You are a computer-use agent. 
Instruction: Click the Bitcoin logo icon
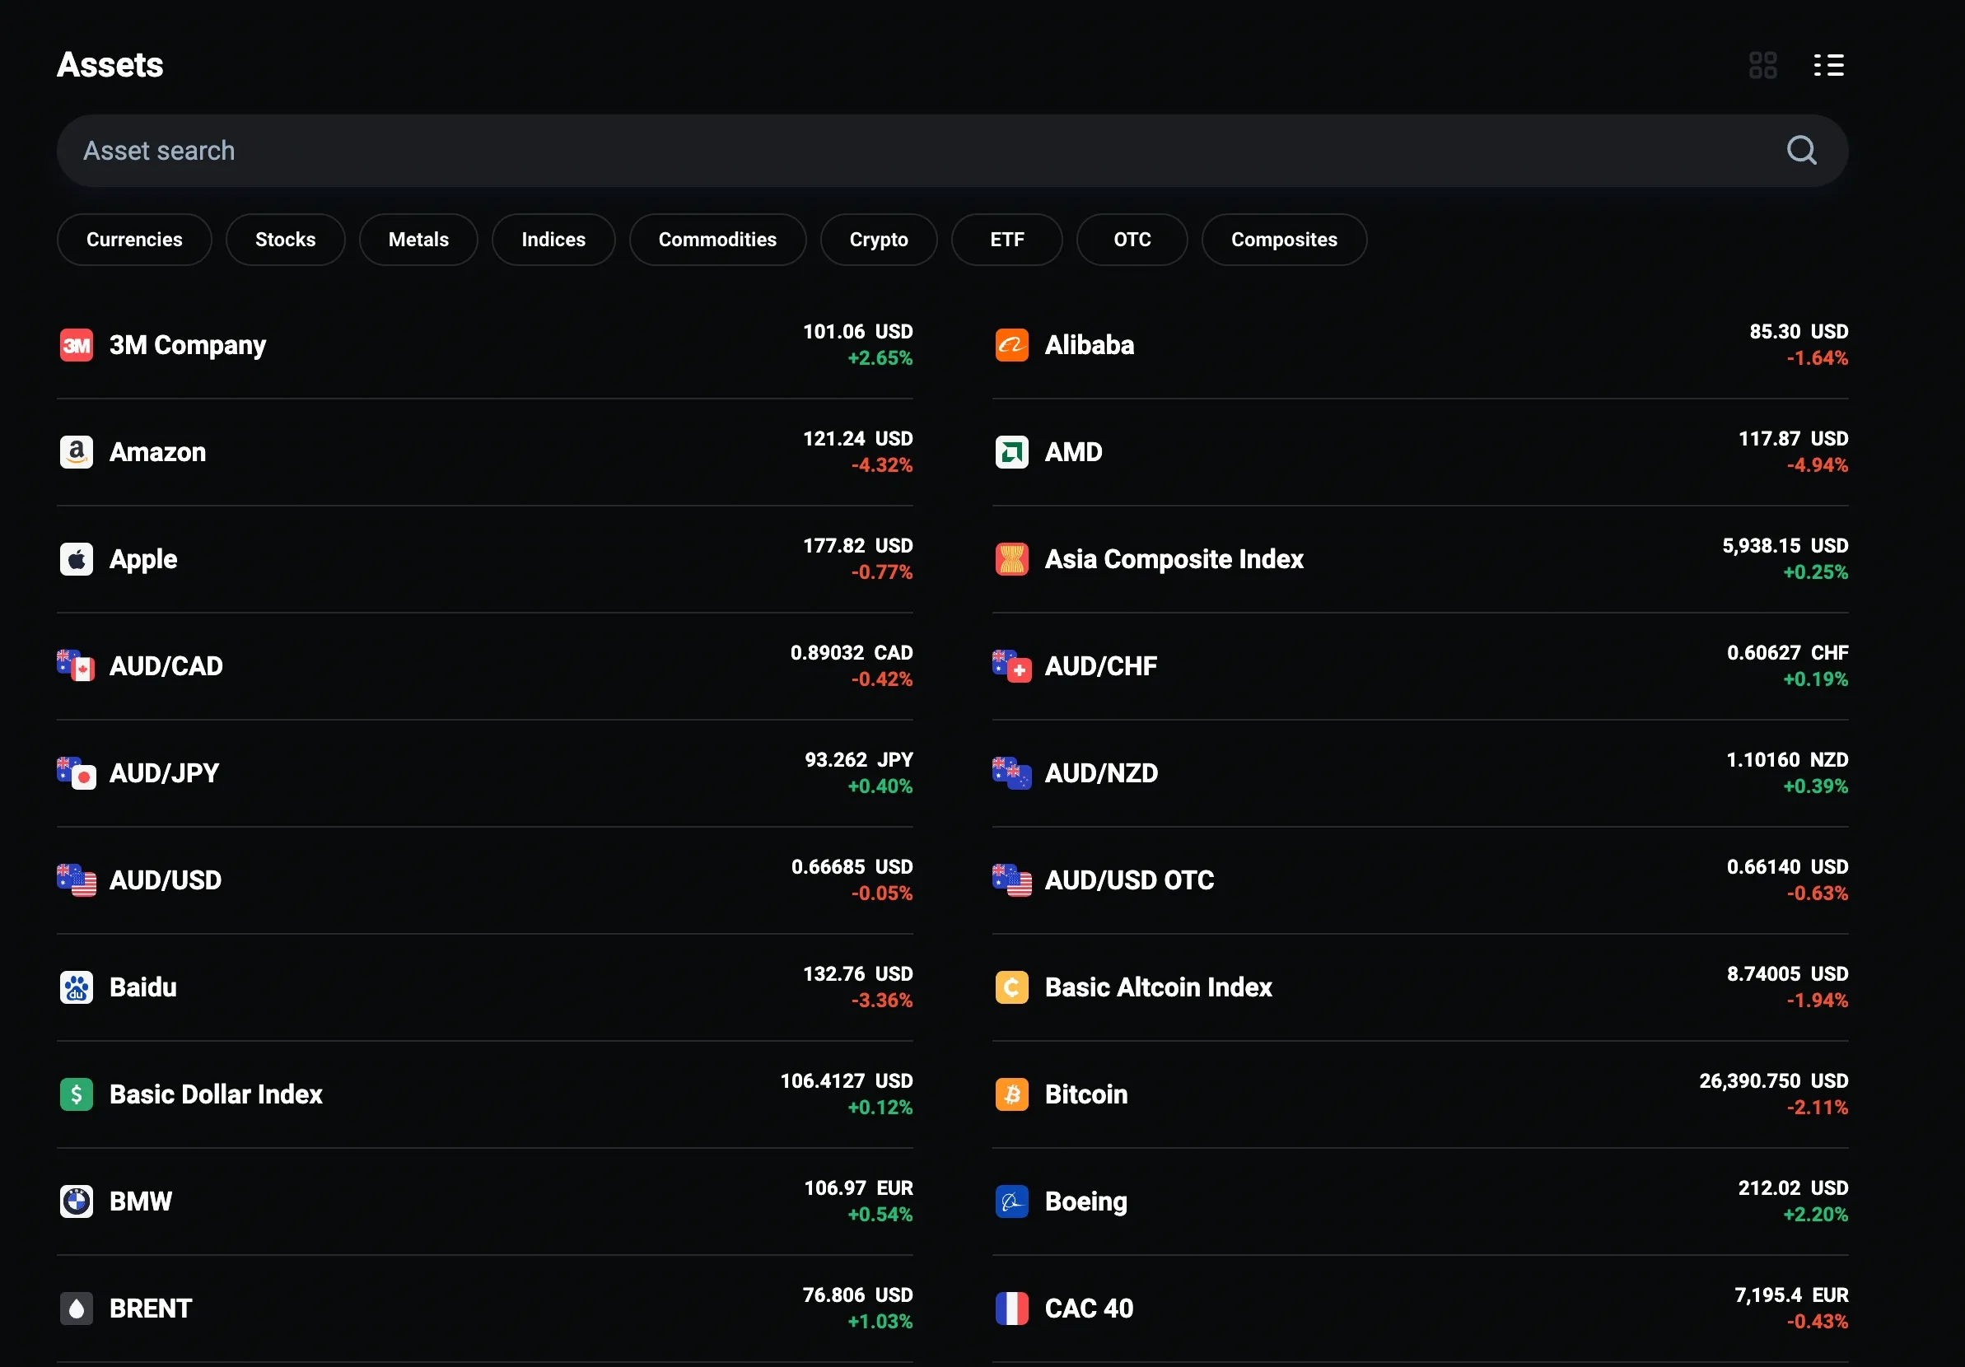coord(1011,1094)
